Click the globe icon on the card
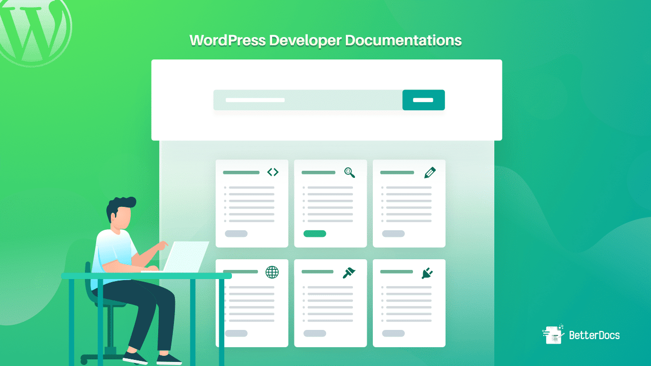Image resolution: width=651 pixels, height=366 pixels. coord(272,272)
